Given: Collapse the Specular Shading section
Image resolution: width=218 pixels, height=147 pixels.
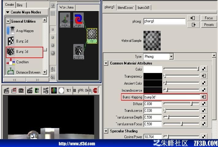Looking at the screenshot, I should (x=106, y=131).
